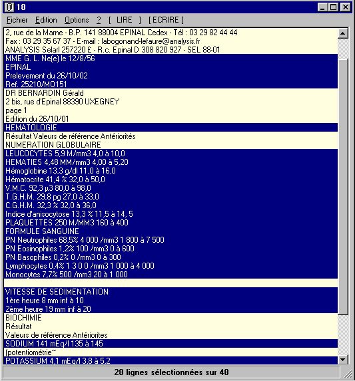Click the LIRE button
This screenshot has height=381, width=355.
[x=125, y=20]
